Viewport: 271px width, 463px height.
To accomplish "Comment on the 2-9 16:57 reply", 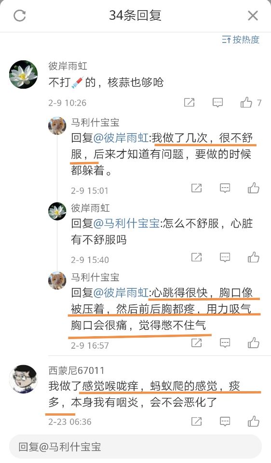I will click(x=225, y=343).
